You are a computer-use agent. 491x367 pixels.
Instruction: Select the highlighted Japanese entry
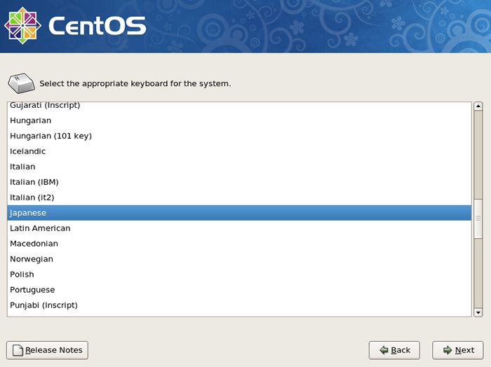(x=239, y=213)
